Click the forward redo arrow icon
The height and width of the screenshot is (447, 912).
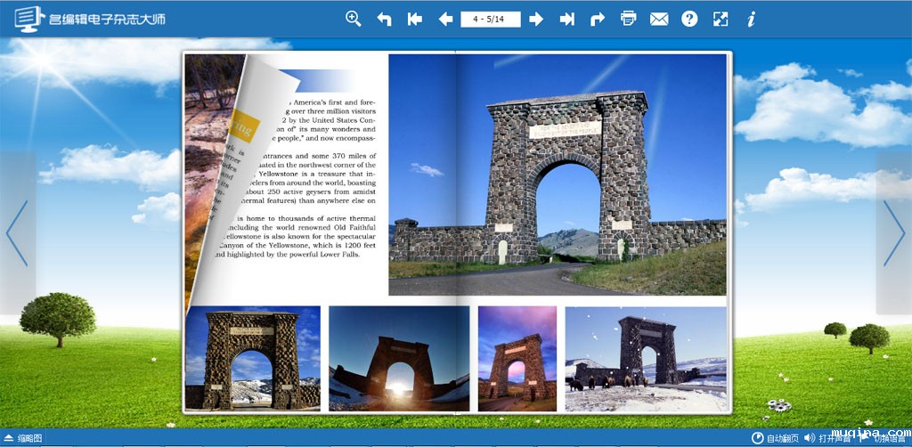tap(598, 19)
